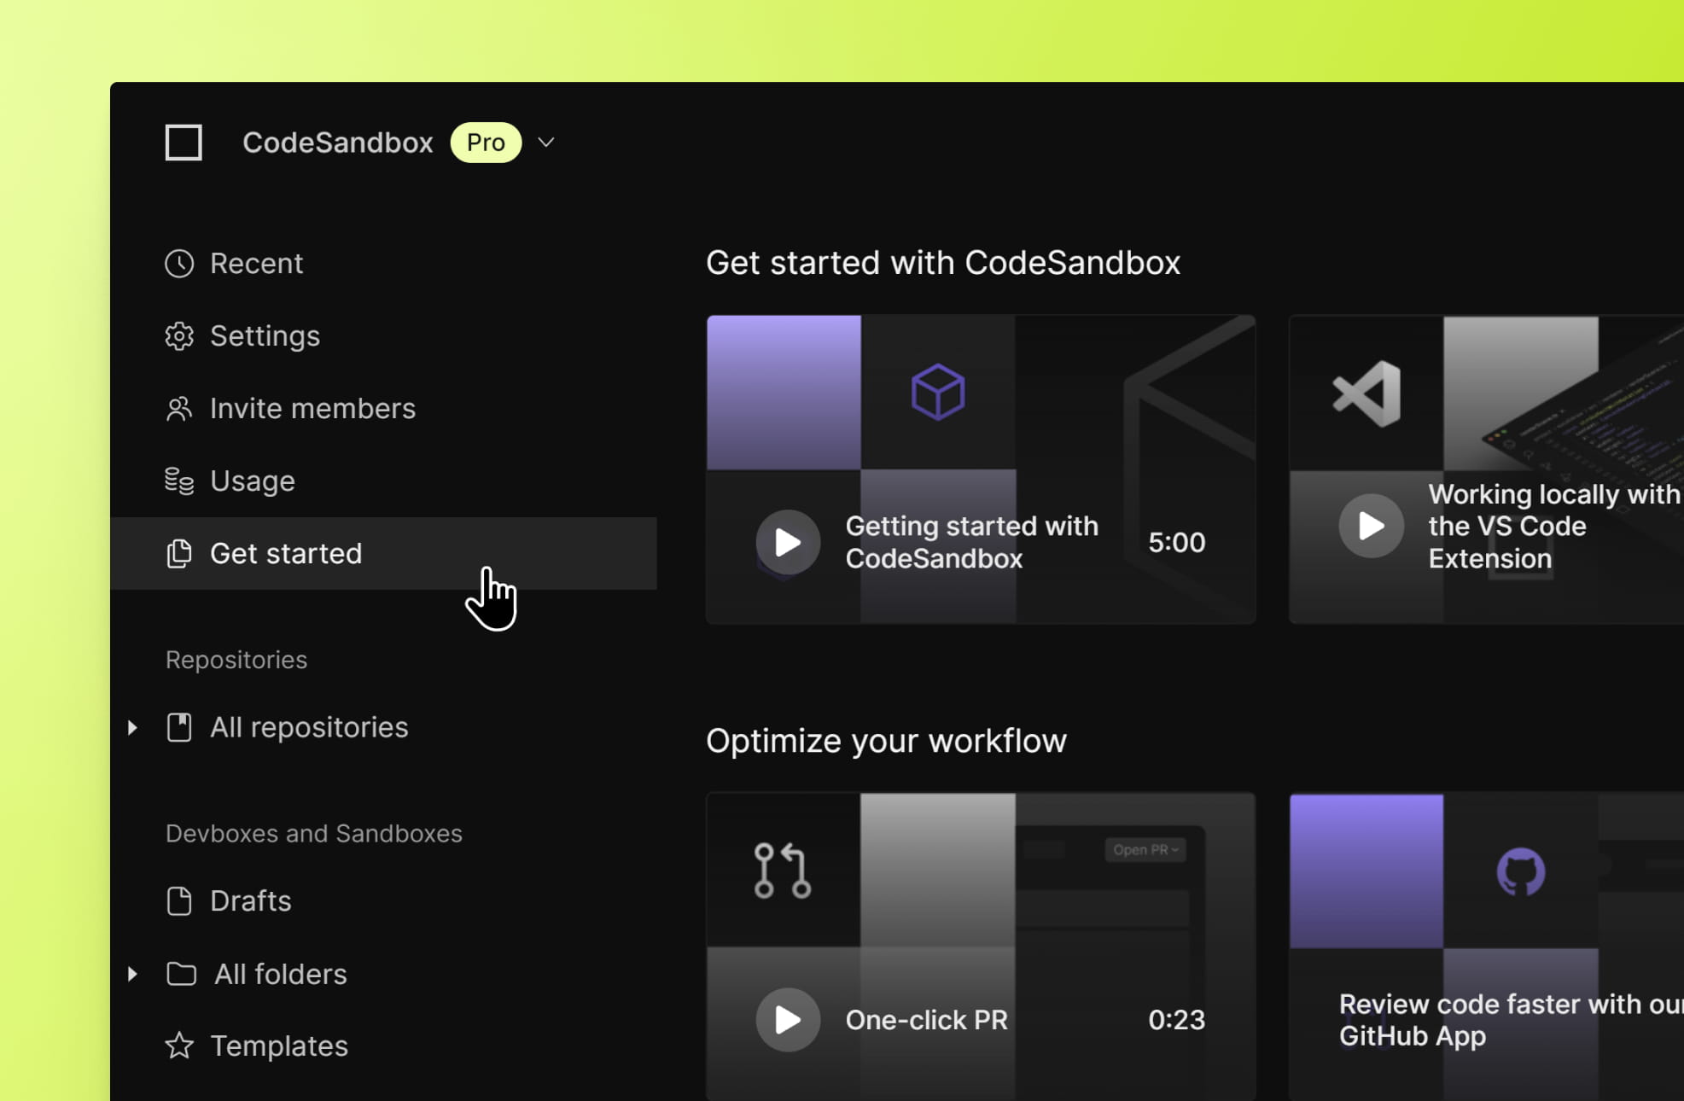Image resolution: width=1684 pixels, height=1101 pixels.
Task: Click the CodeSandbox 3D cube icon
Action: coord(938,391)
